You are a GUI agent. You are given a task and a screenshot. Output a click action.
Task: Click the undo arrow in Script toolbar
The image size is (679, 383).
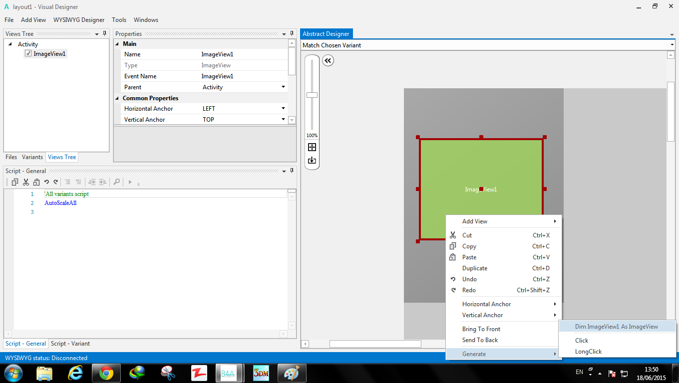coord(46,182)
